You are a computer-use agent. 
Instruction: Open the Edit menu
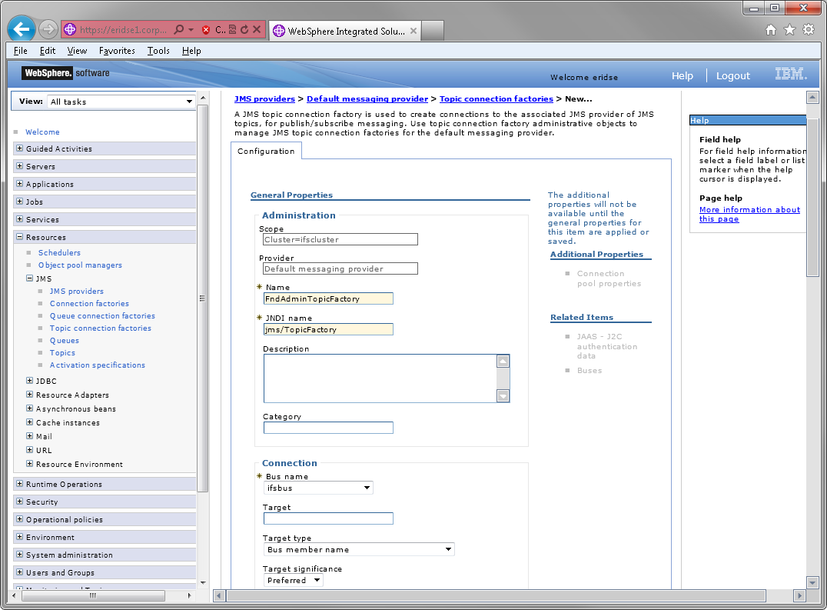48,51
